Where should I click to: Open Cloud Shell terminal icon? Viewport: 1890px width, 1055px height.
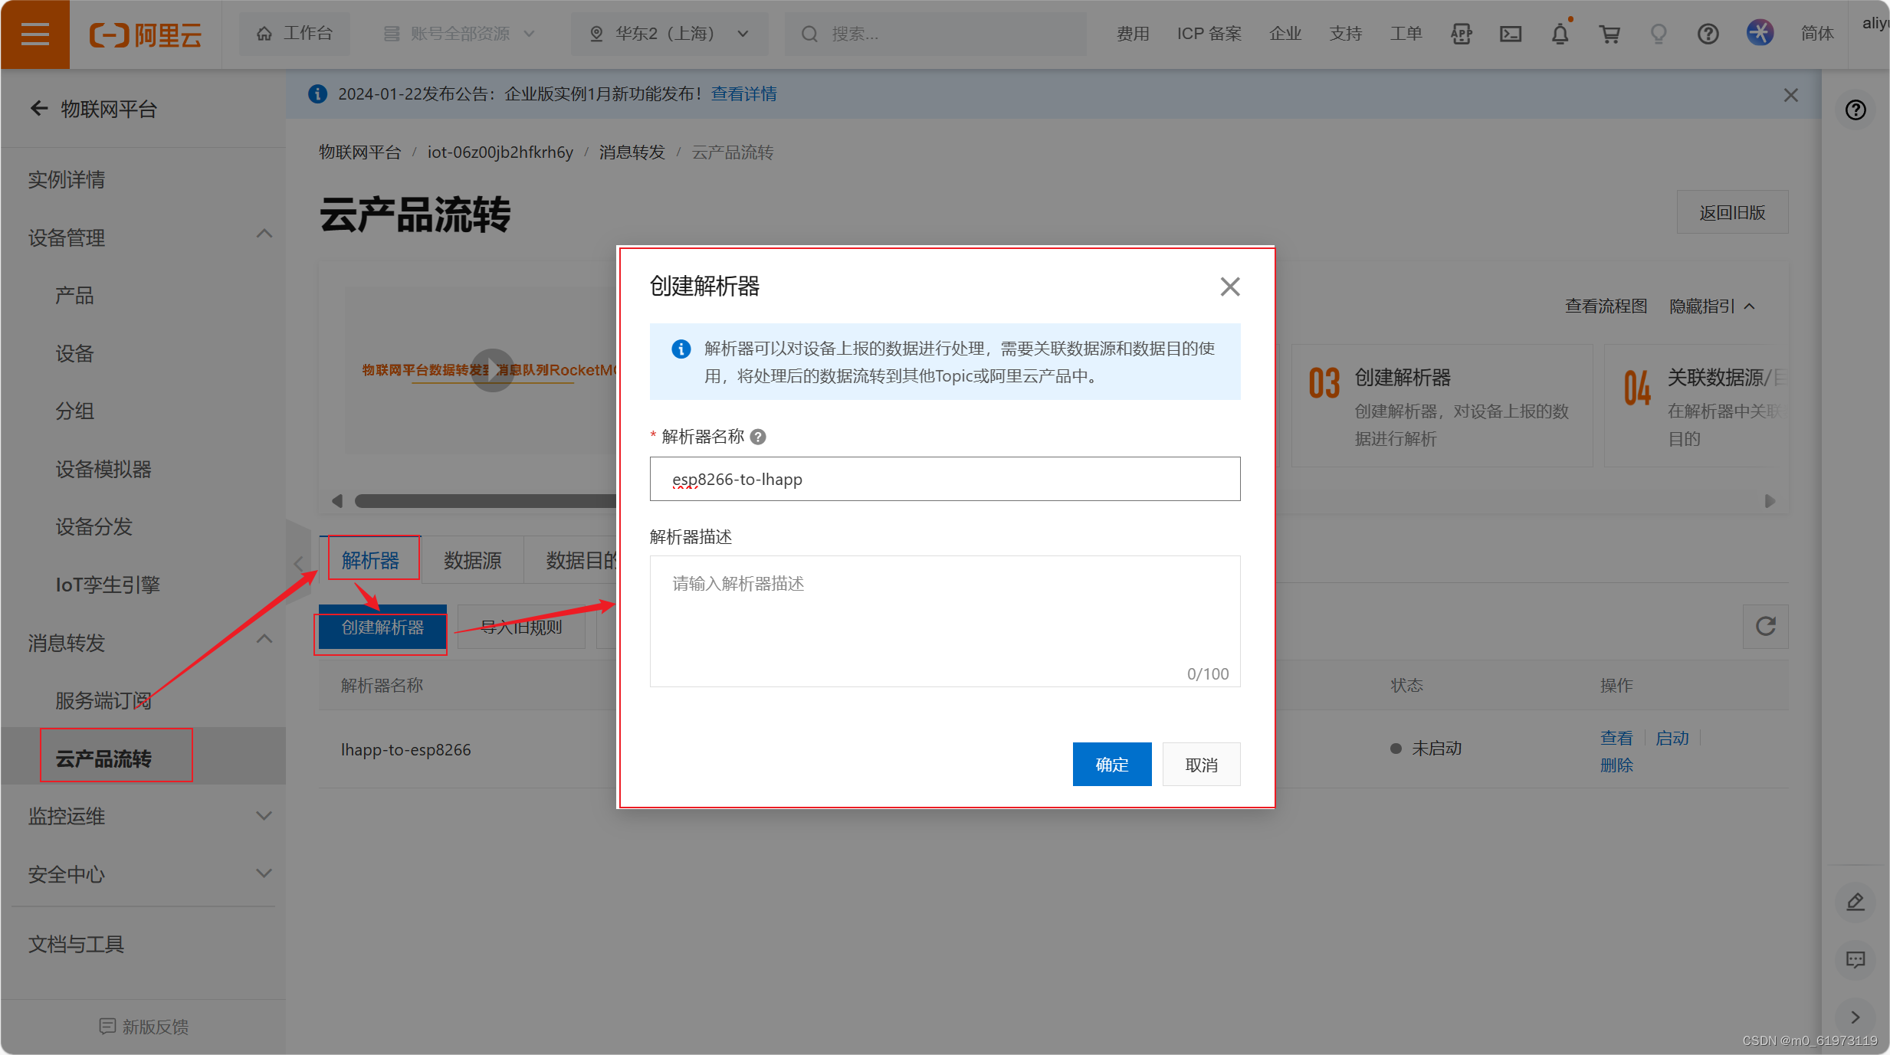[x=1511, y=34]
